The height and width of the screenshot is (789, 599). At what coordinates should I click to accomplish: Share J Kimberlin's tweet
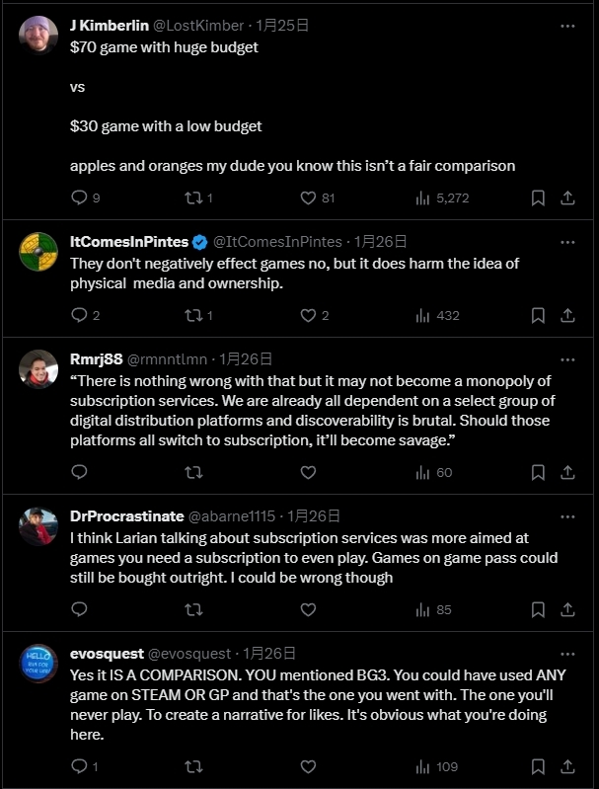tap(567, 197)
